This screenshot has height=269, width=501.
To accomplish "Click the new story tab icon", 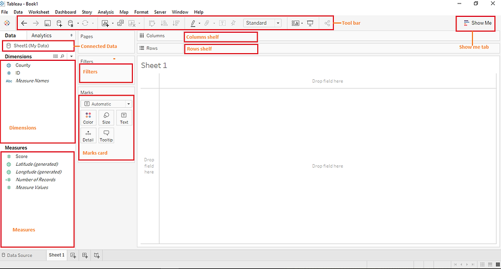I will [x=97, y=255].
